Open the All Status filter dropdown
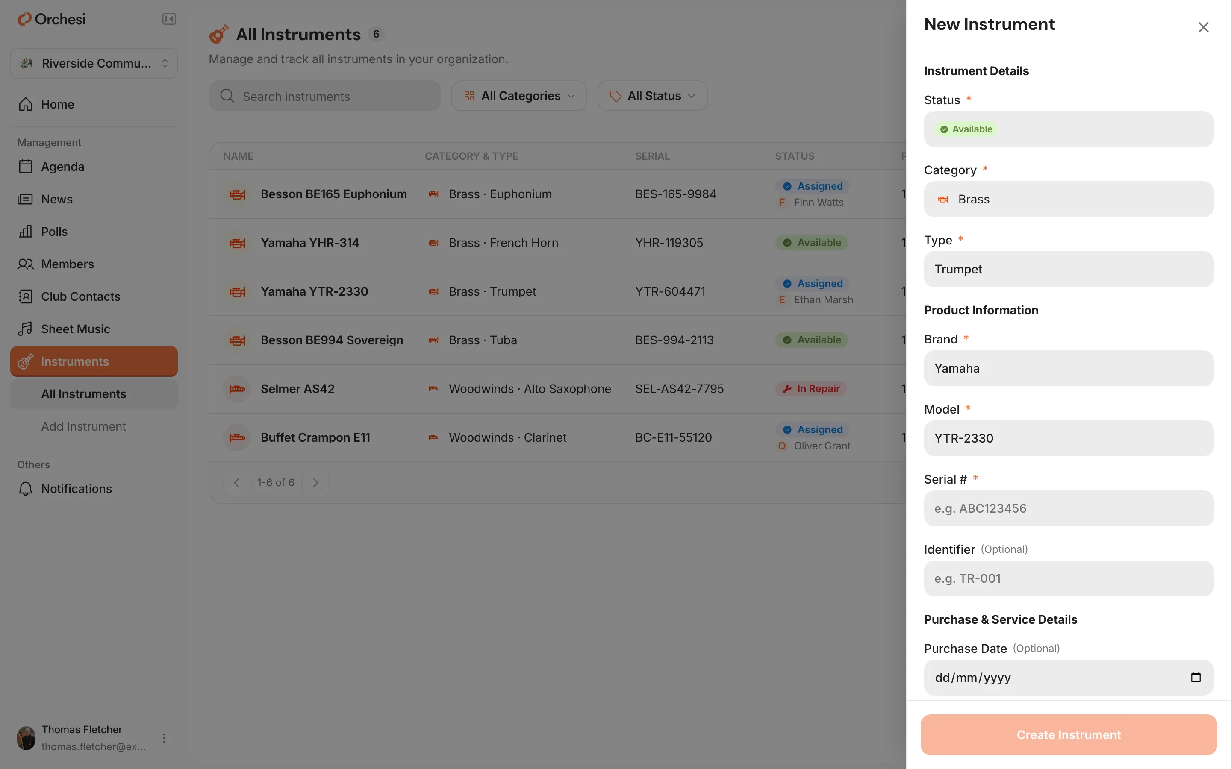 click(652, 96)
